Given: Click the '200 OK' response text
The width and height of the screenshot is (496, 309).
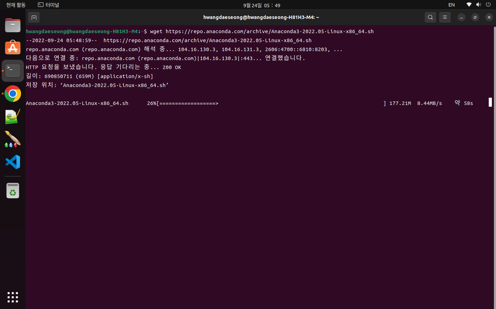Looking at the screenshot, I should coord(172,67).
